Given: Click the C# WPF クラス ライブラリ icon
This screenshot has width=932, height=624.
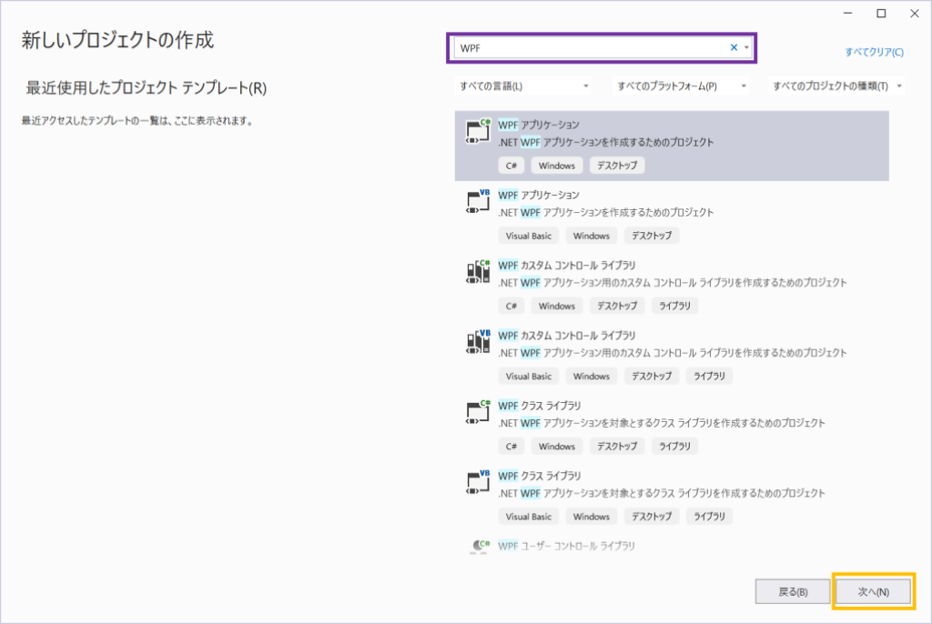Looking at the screenshot, I should click(x=478, y=412).
